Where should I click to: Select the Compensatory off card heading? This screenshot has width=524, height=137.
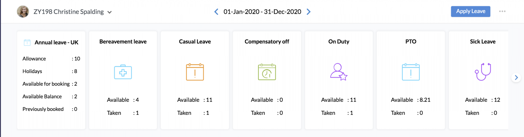[267, 41]
